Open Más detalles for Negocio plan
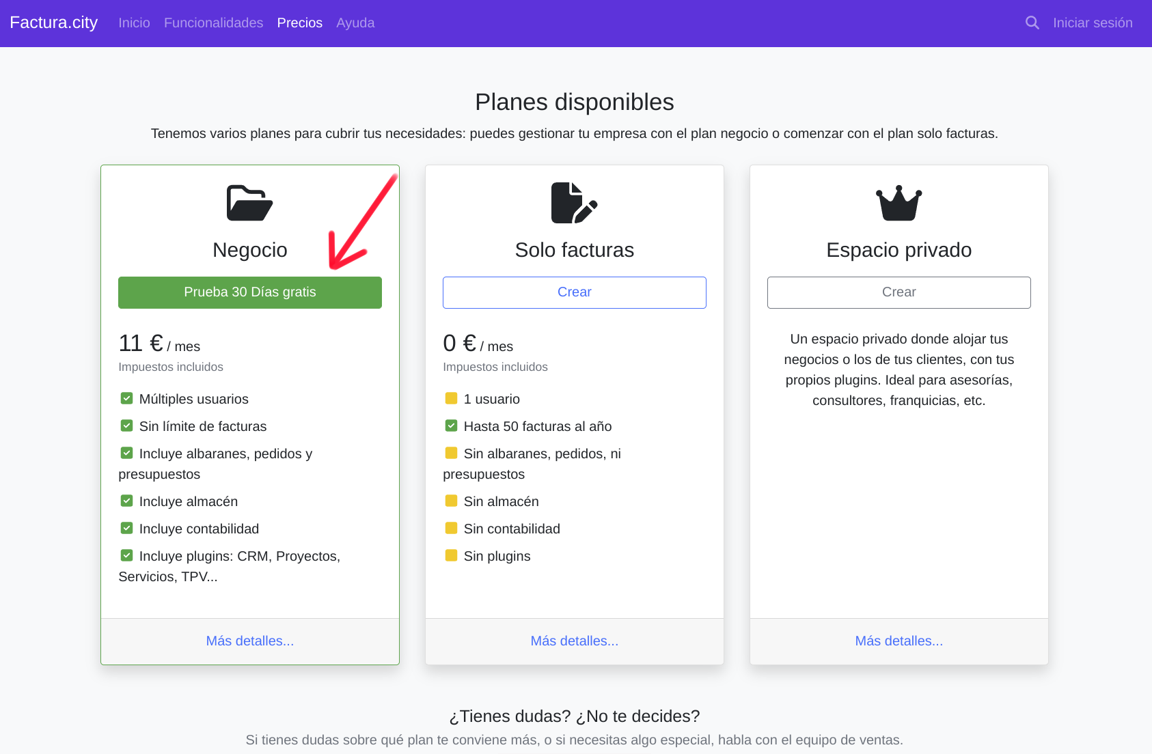Screen dimensions: 1152x754 (x=250, y=641)
